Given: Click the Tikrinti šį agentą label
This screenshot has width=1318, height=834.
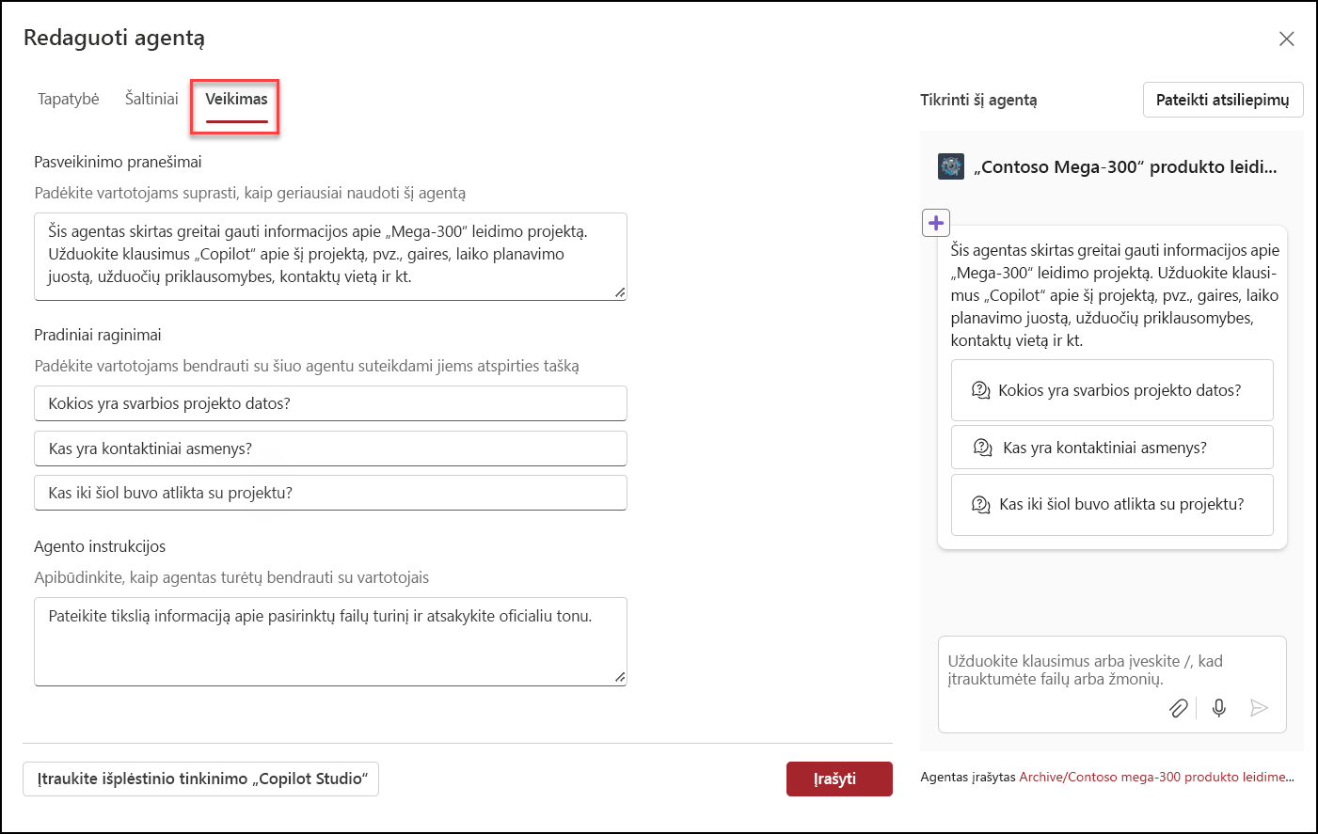Looking at the screenshot, I should [x=978, y=100].
